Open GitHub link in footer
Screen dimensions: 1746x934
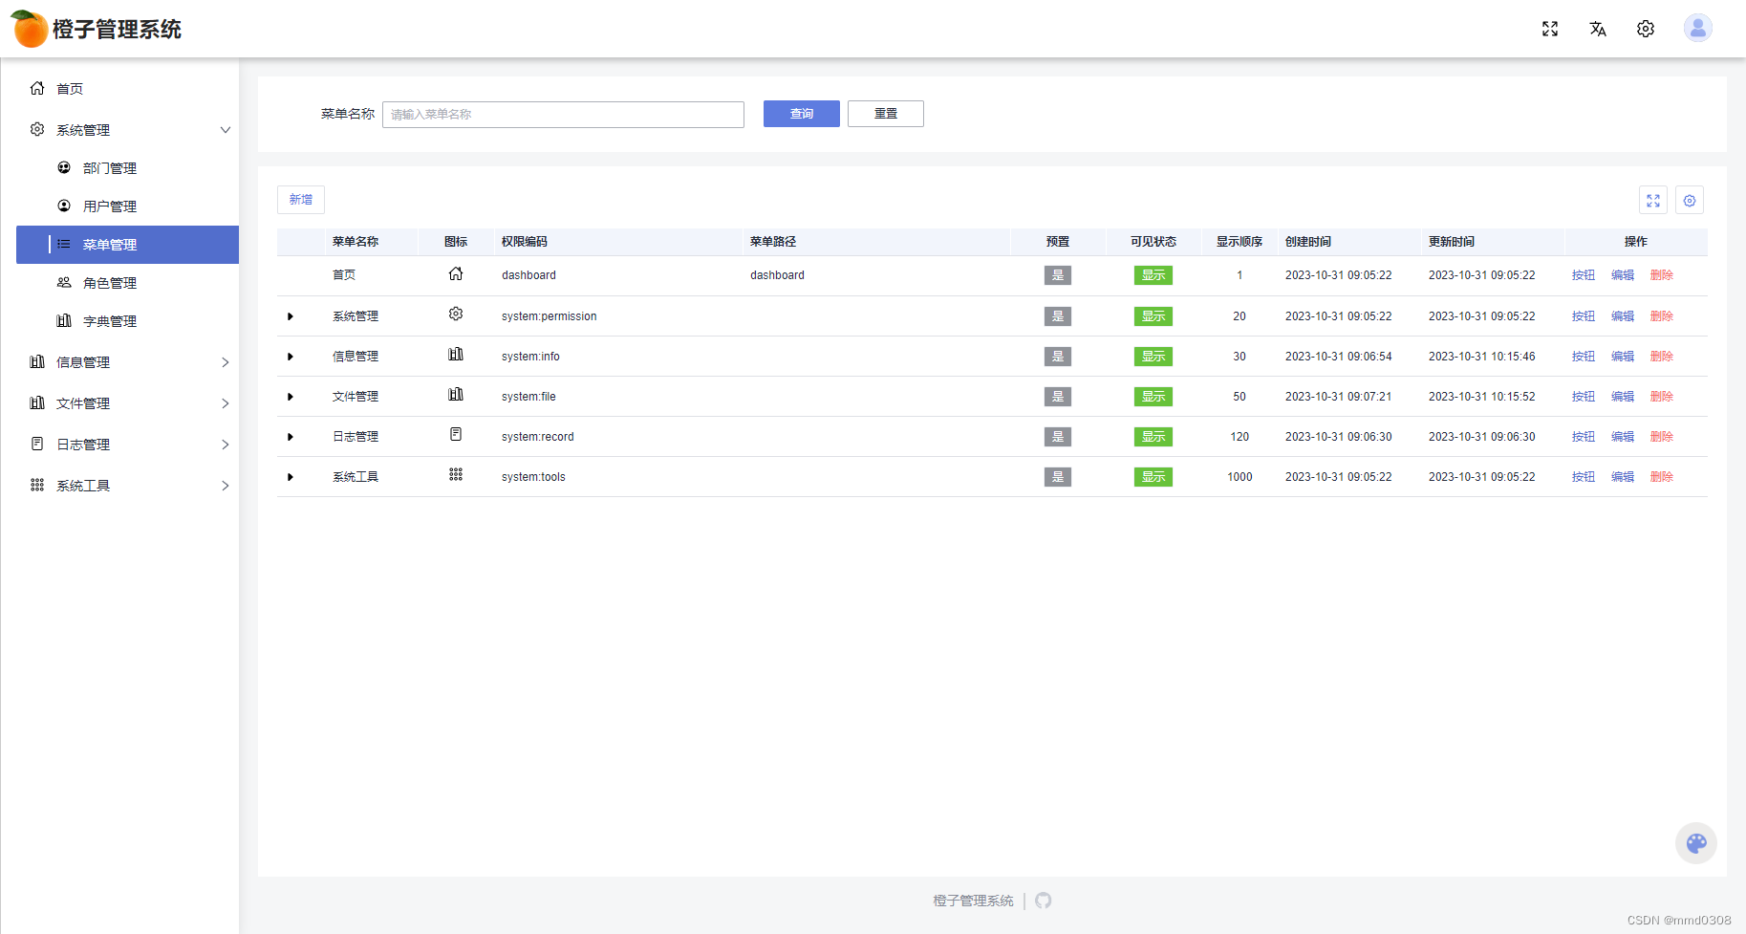(1044, 901)
